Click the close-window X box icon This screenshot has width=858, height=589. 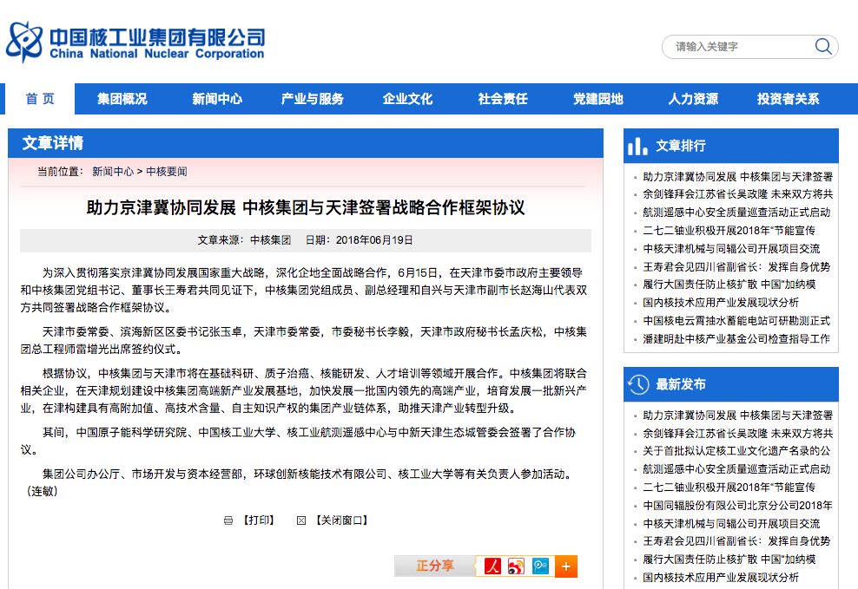click(x=301, y=520)
